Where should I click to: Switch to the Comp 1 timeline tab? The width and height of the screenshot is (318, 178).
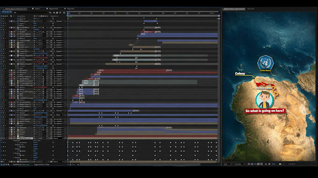click(x=37, y=9)
